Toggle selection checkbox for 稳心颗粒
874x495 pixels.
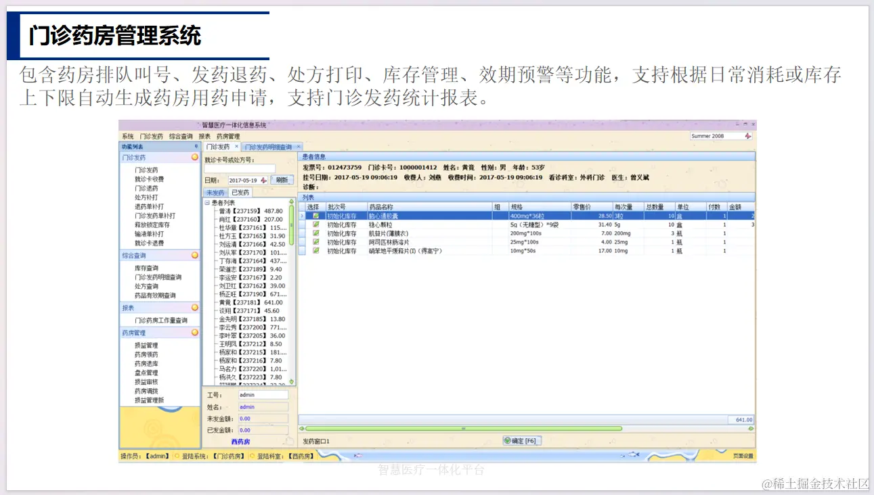[315, 225]
